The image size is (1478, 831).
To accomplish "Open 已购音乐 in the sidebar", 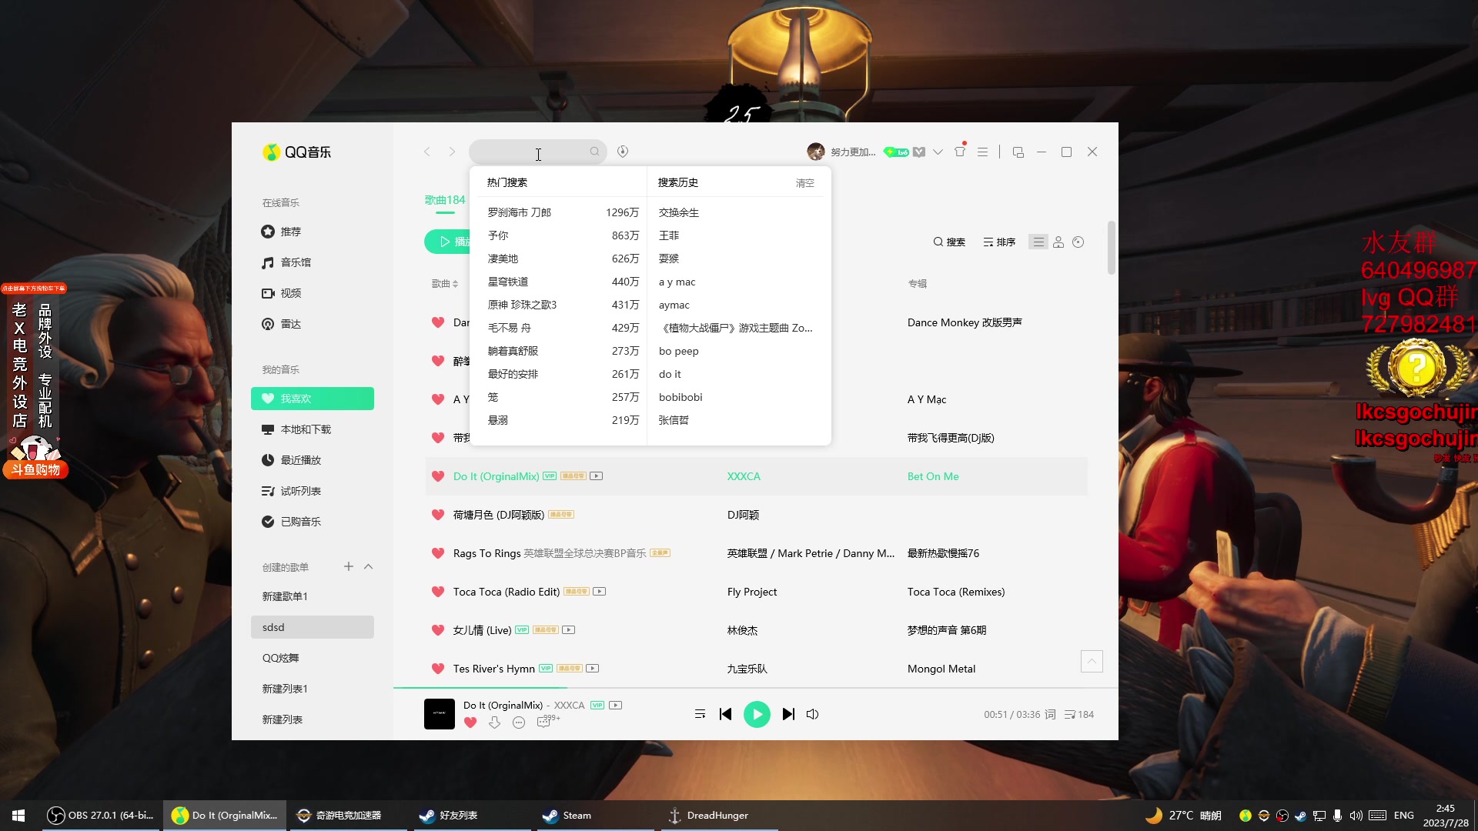I will point(313,522).
